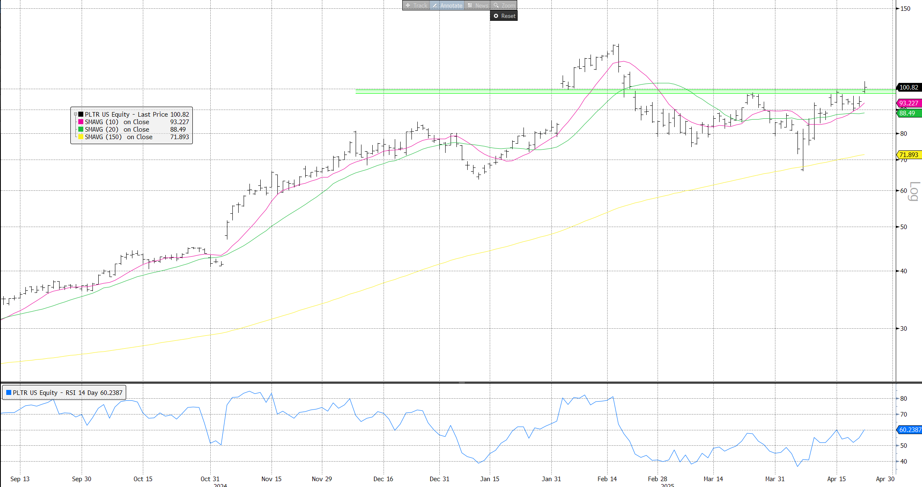Click the yellow 71.893 axis label
Viewport: 922px width, 487px height.
(x=909, y=155)
